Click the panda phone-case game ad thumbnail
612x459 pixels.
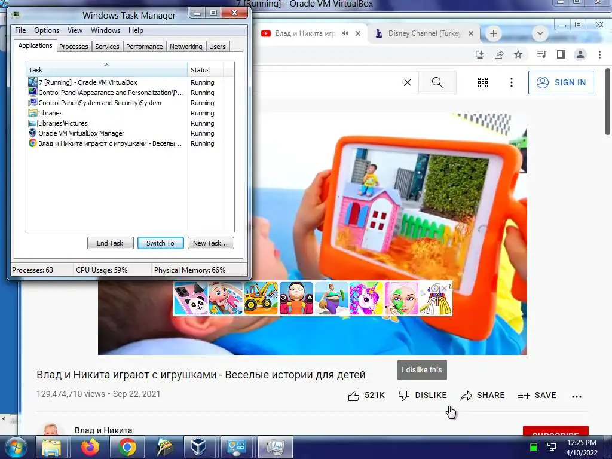pos(191,299)
